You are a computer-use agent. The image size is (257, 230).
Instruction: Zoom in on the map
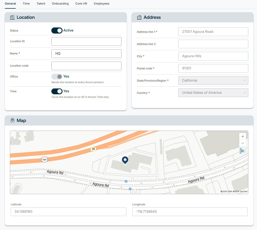pos(243,136)
